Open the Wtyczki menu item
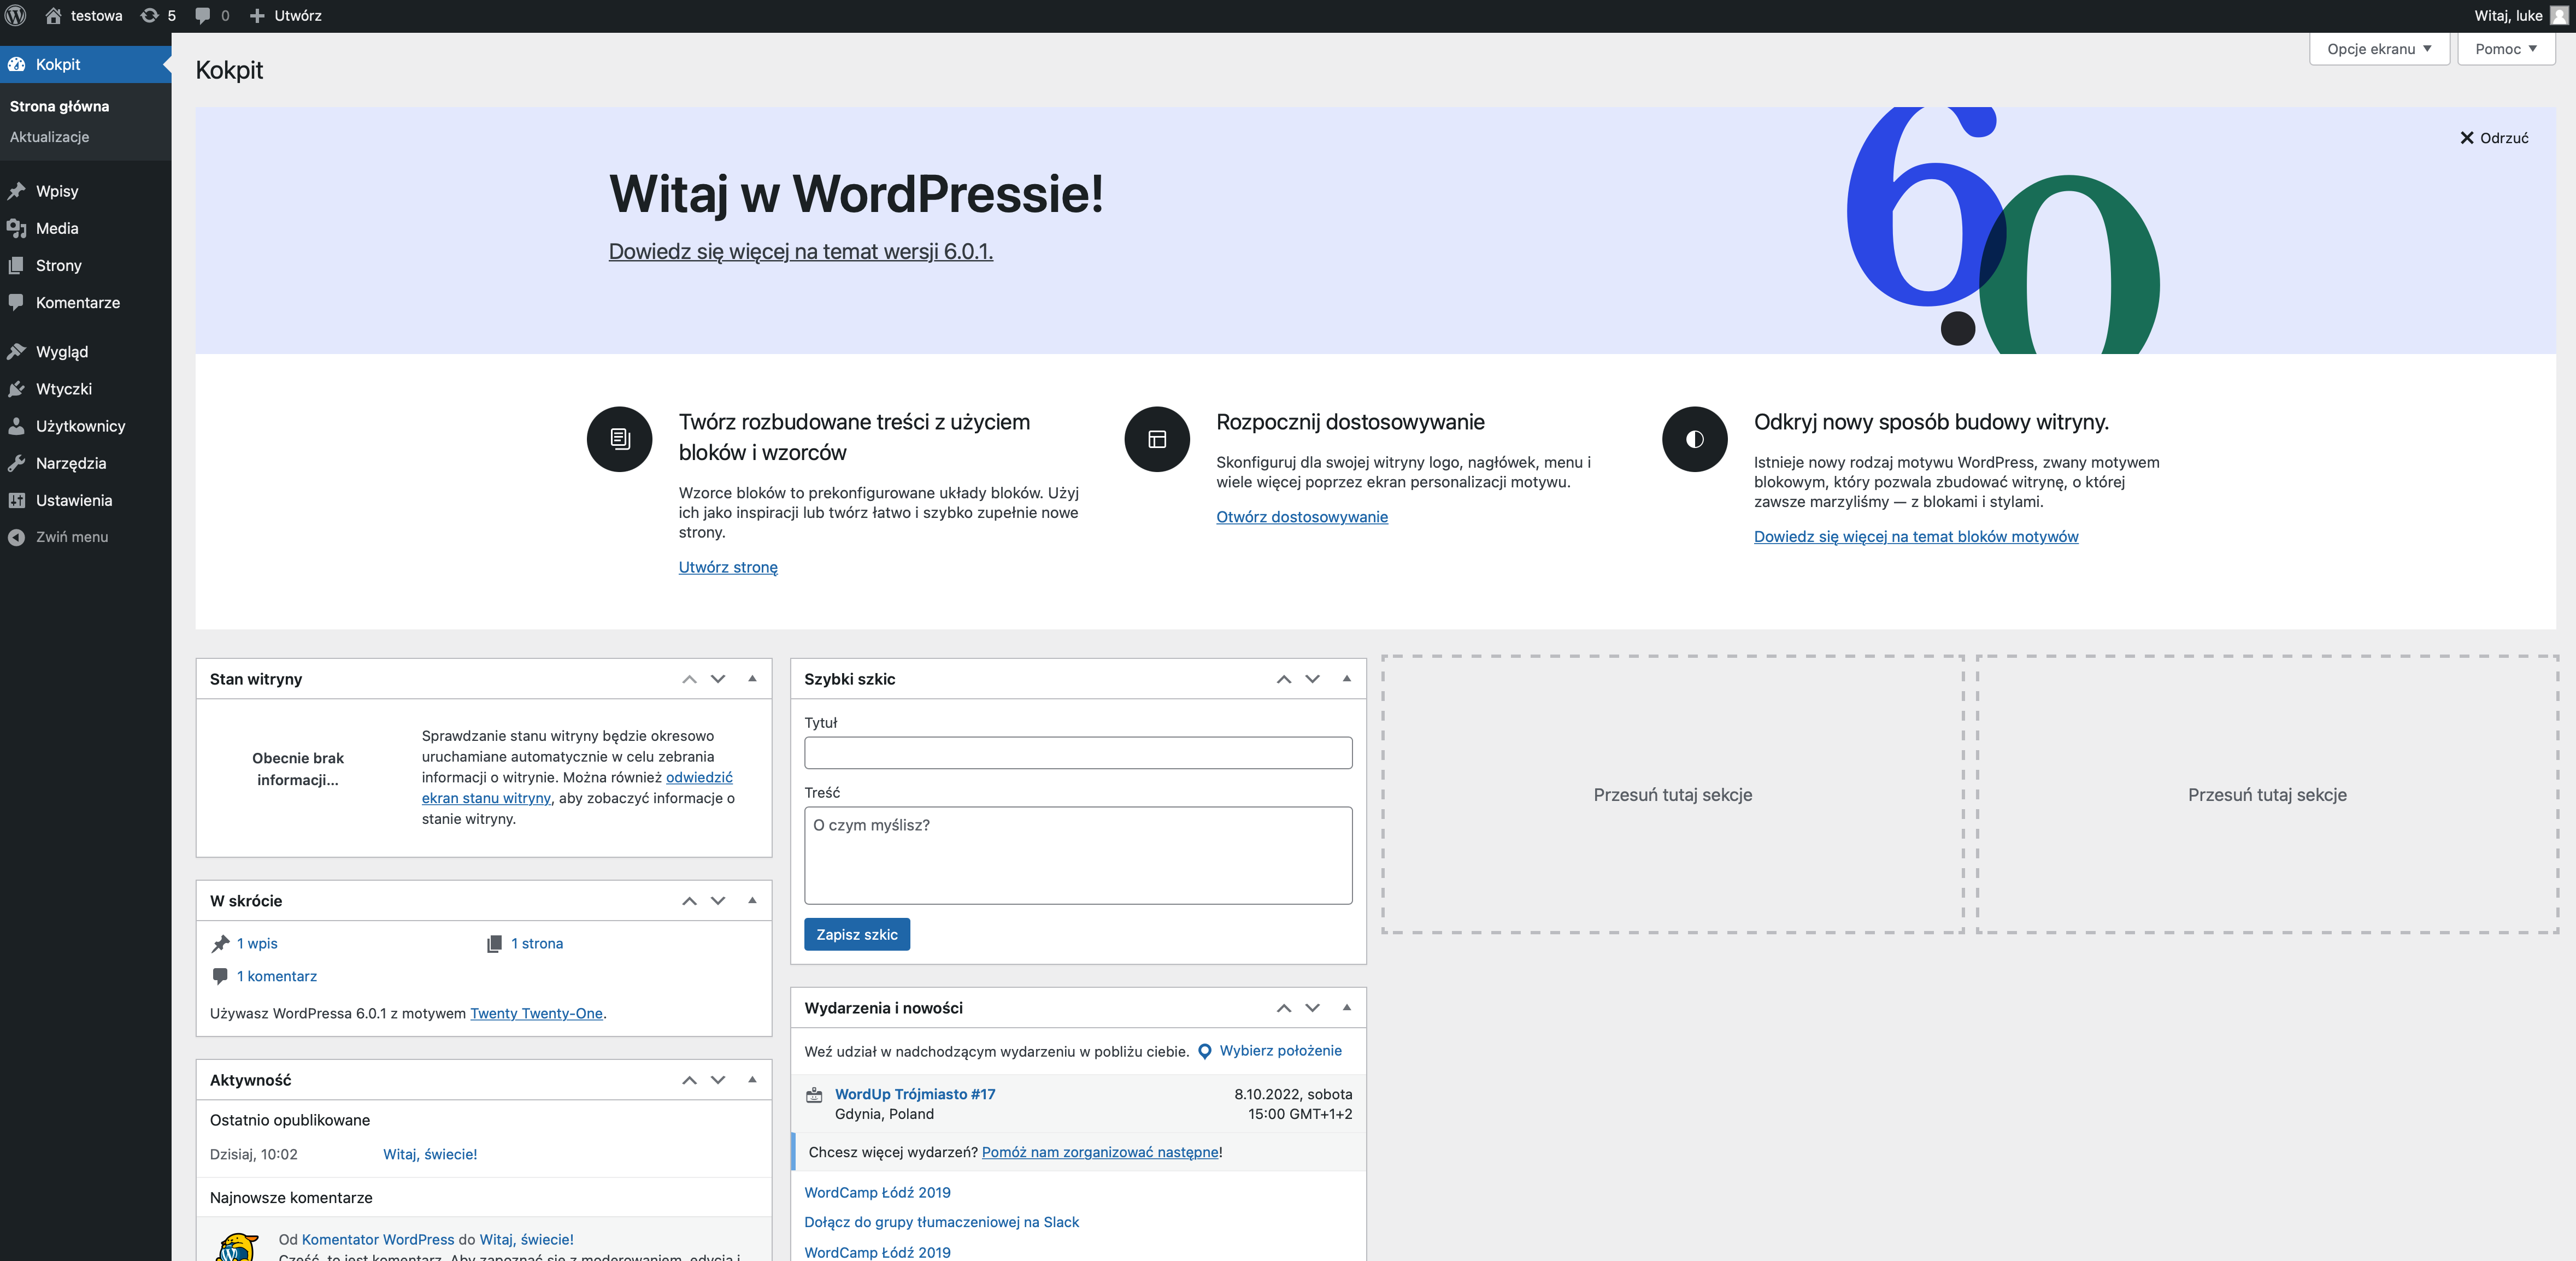 64,389
